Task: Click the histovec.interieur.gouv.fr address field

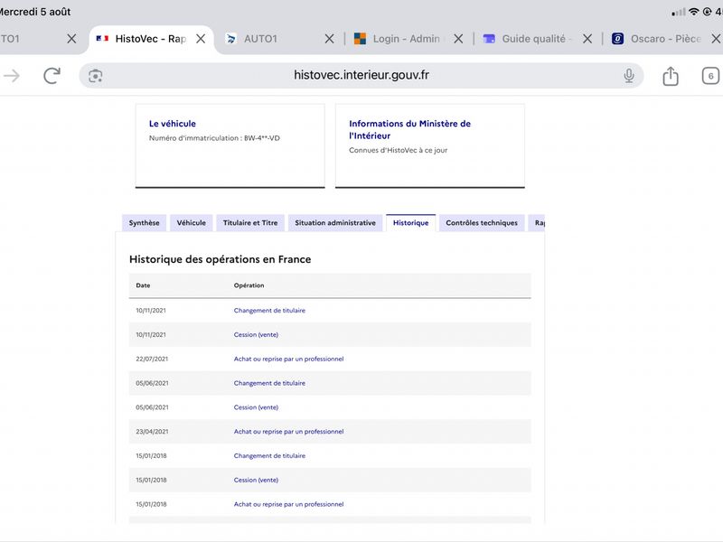Action: point(361,75)
